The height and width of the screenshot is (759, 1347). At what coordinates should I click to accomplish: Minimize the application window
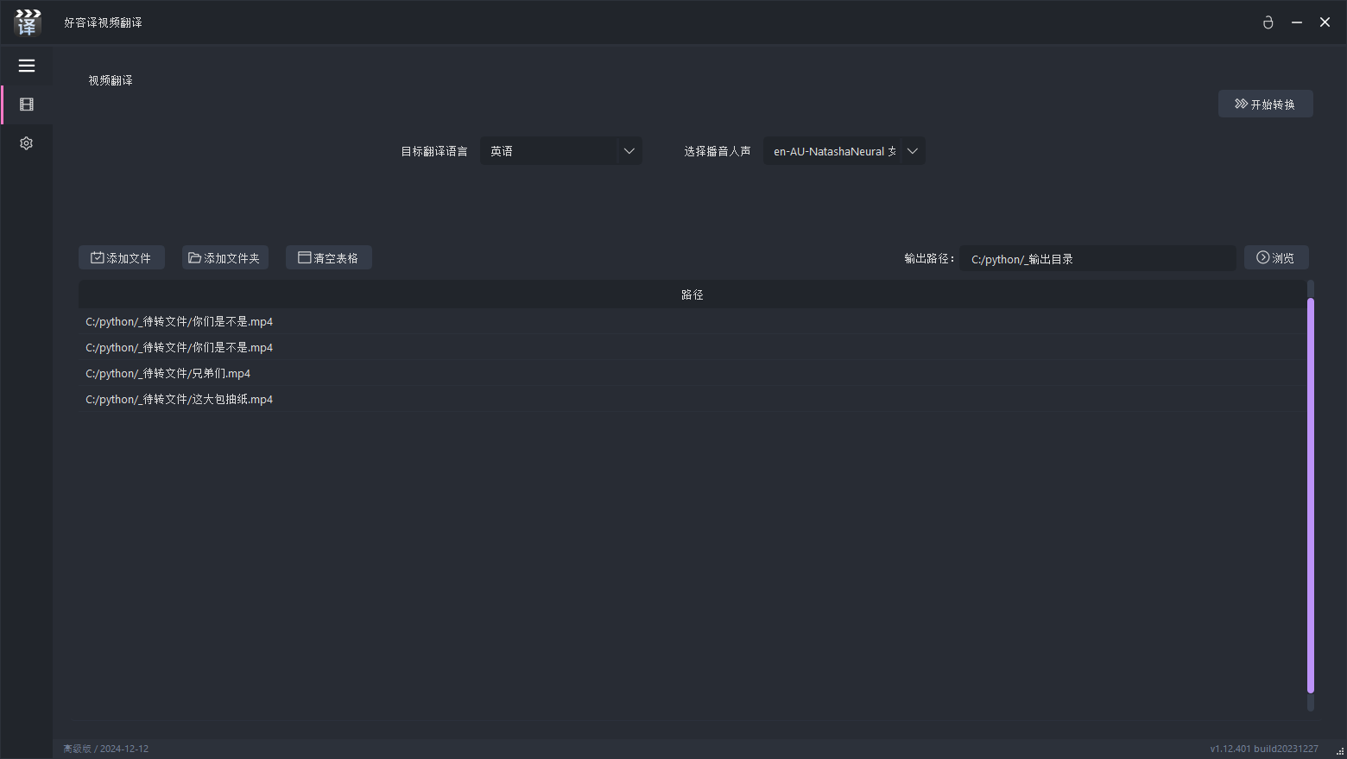pyautogui.click(x=1296, y=22)
